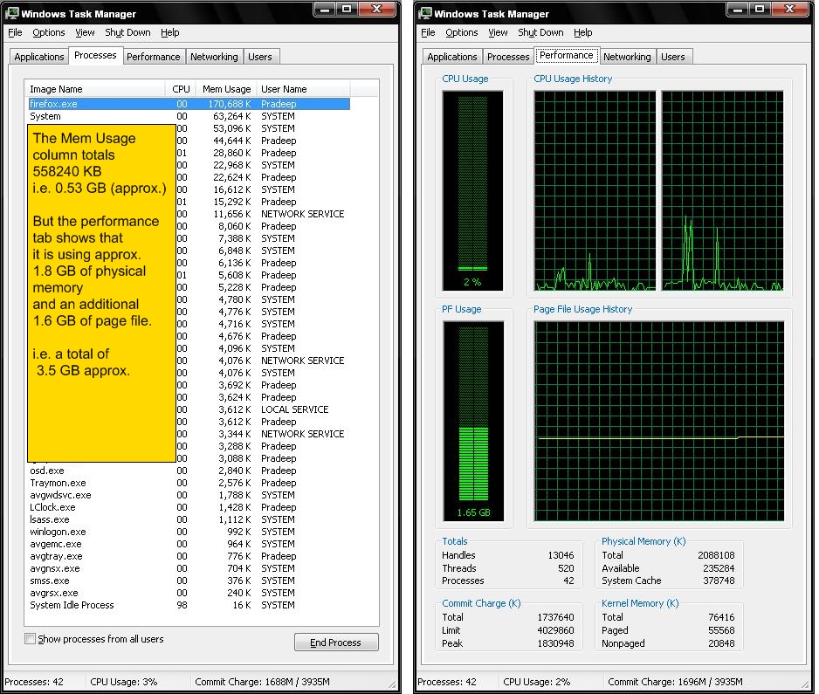Click the End Process button

coord(336,642)
